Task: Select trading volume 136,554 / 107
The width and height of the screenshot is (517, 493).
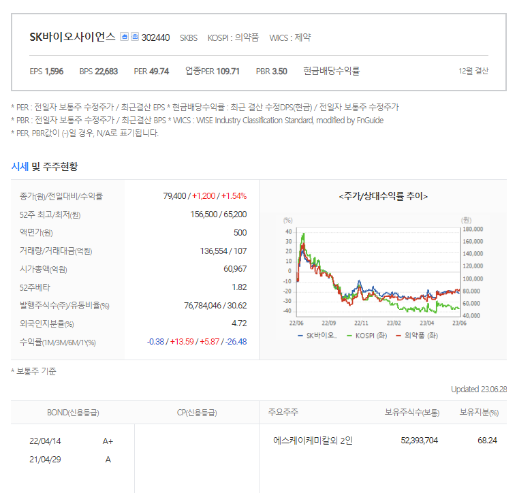Action: click(x=223, y=251)
